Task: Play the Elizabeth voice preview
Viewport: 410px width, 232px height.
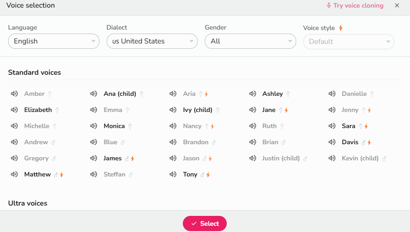Action: 14,110
